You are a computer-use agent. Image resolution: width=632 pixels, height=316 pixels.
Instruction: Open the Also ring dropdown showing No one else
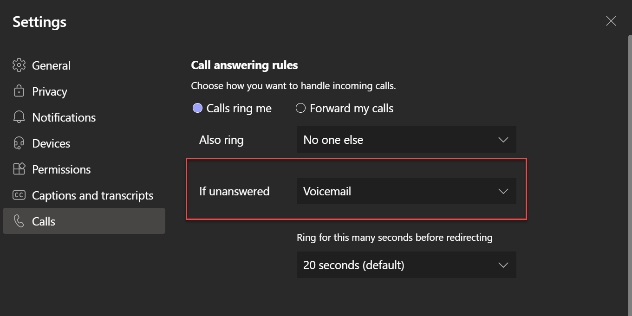[406, 140]
